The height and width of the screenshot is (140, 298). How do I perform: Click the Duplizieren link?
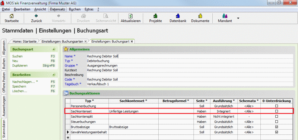[20, 66]
